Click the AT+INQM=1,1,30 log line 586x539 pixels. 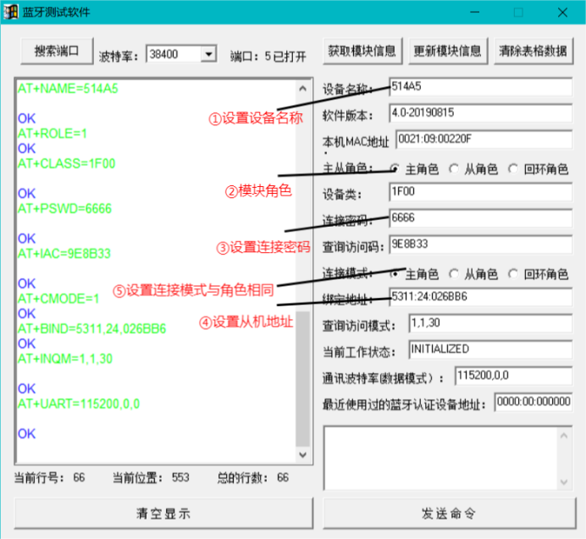(x=65, y=359)
